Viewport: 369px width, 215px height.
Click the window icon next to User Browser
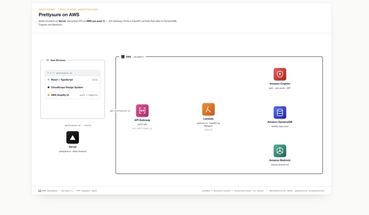[47, 60]
